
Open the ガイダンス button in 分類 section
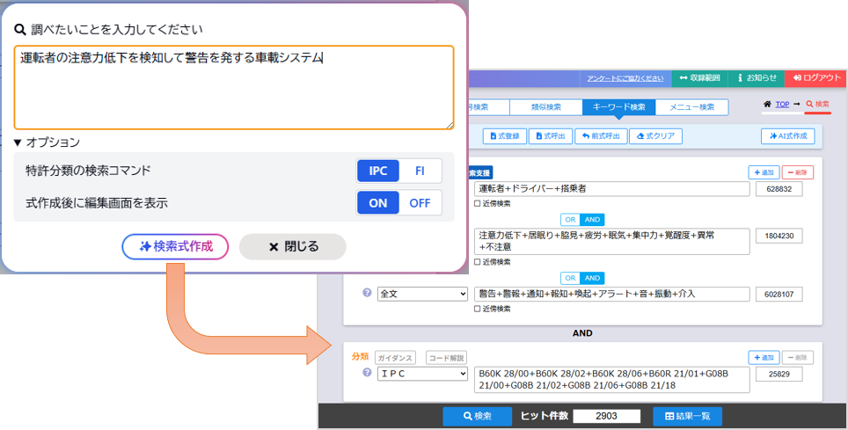click(395, 358)
